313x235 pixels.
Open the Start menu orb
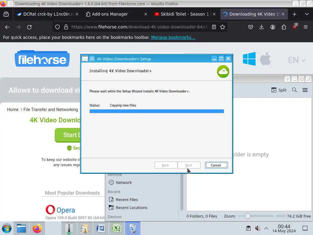[x=7, y=228]
